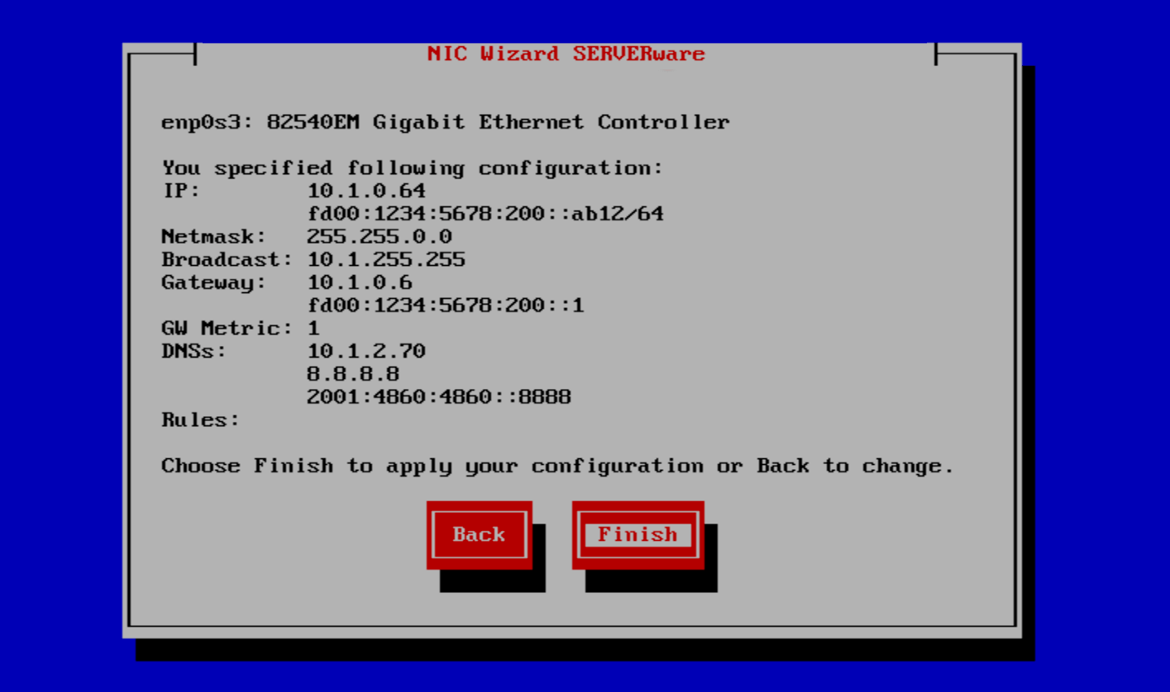Click the DNS entry 2001:4860:4860::8888

pyautogui.click(x=438, y=397)
